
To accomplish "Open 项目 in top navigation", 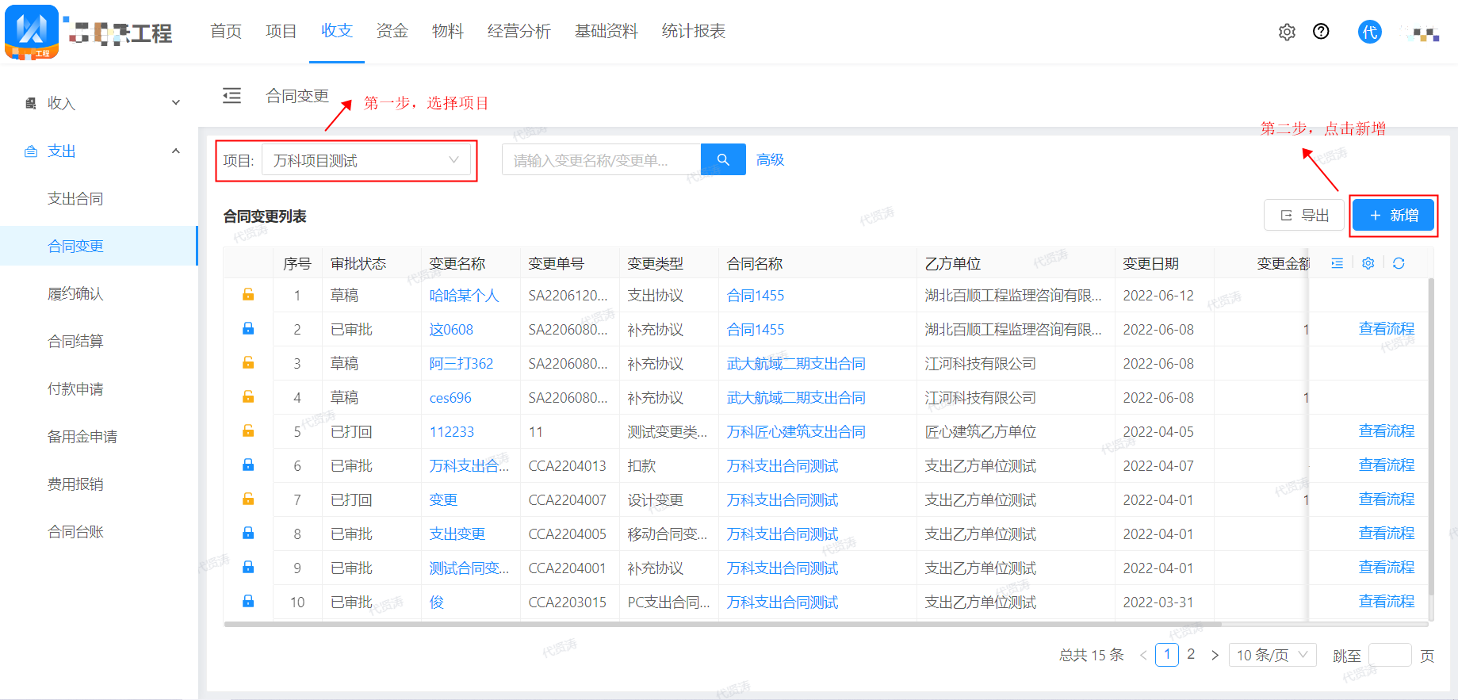I will click(x=281, y=31).
